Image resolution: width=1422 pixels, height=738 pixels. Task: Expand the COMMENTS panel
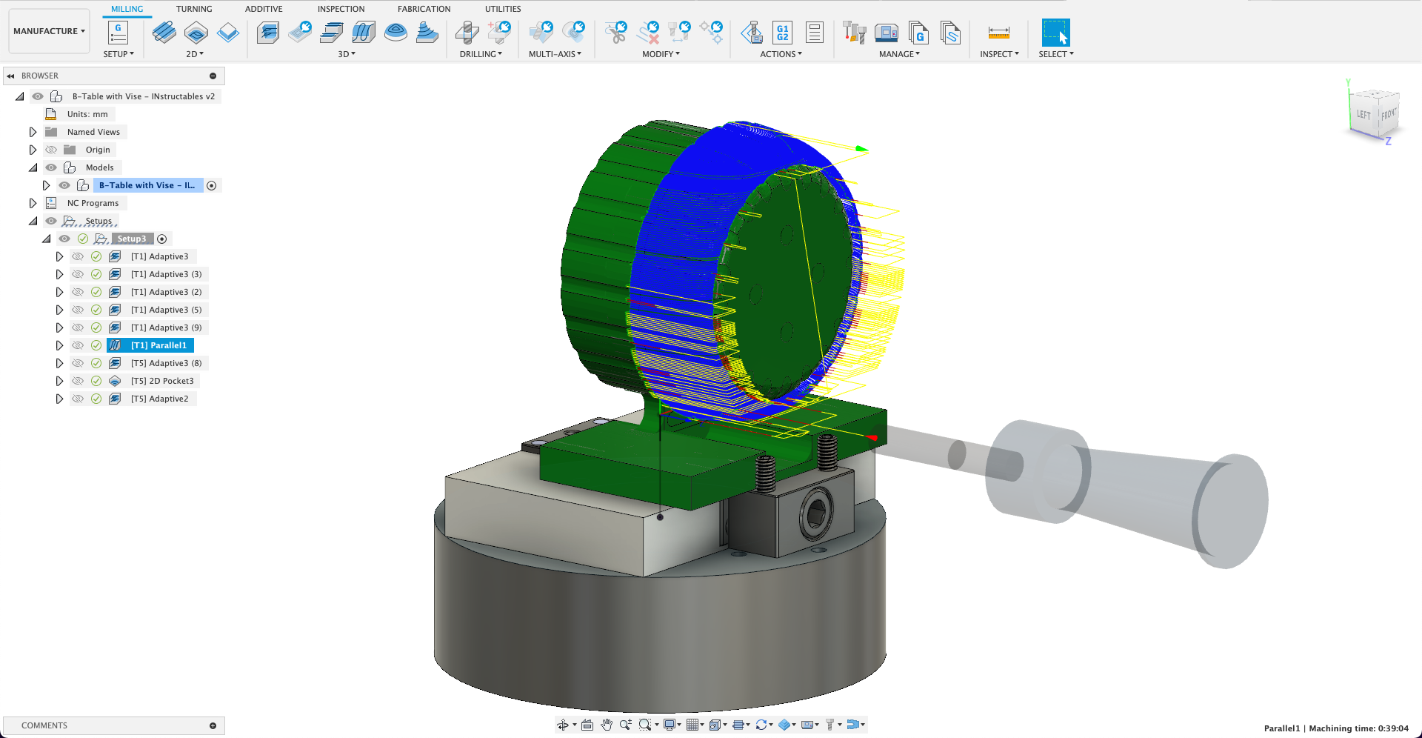tap(213, 726)
